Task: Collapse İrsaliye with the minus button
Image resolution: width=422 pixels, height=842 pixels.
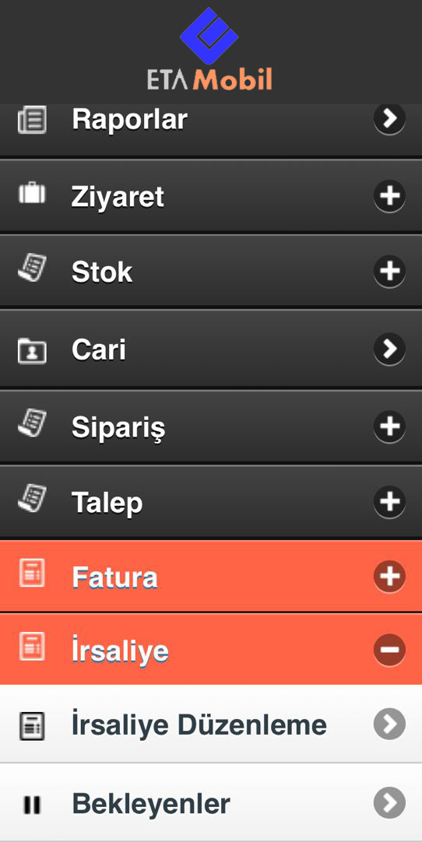Action: coord(389,650)
